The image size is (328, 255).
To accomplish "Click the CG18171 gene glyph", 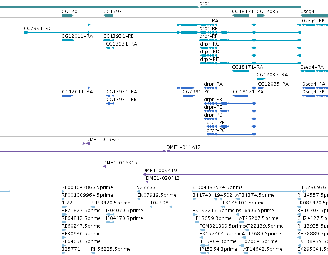I will (241, 15).
